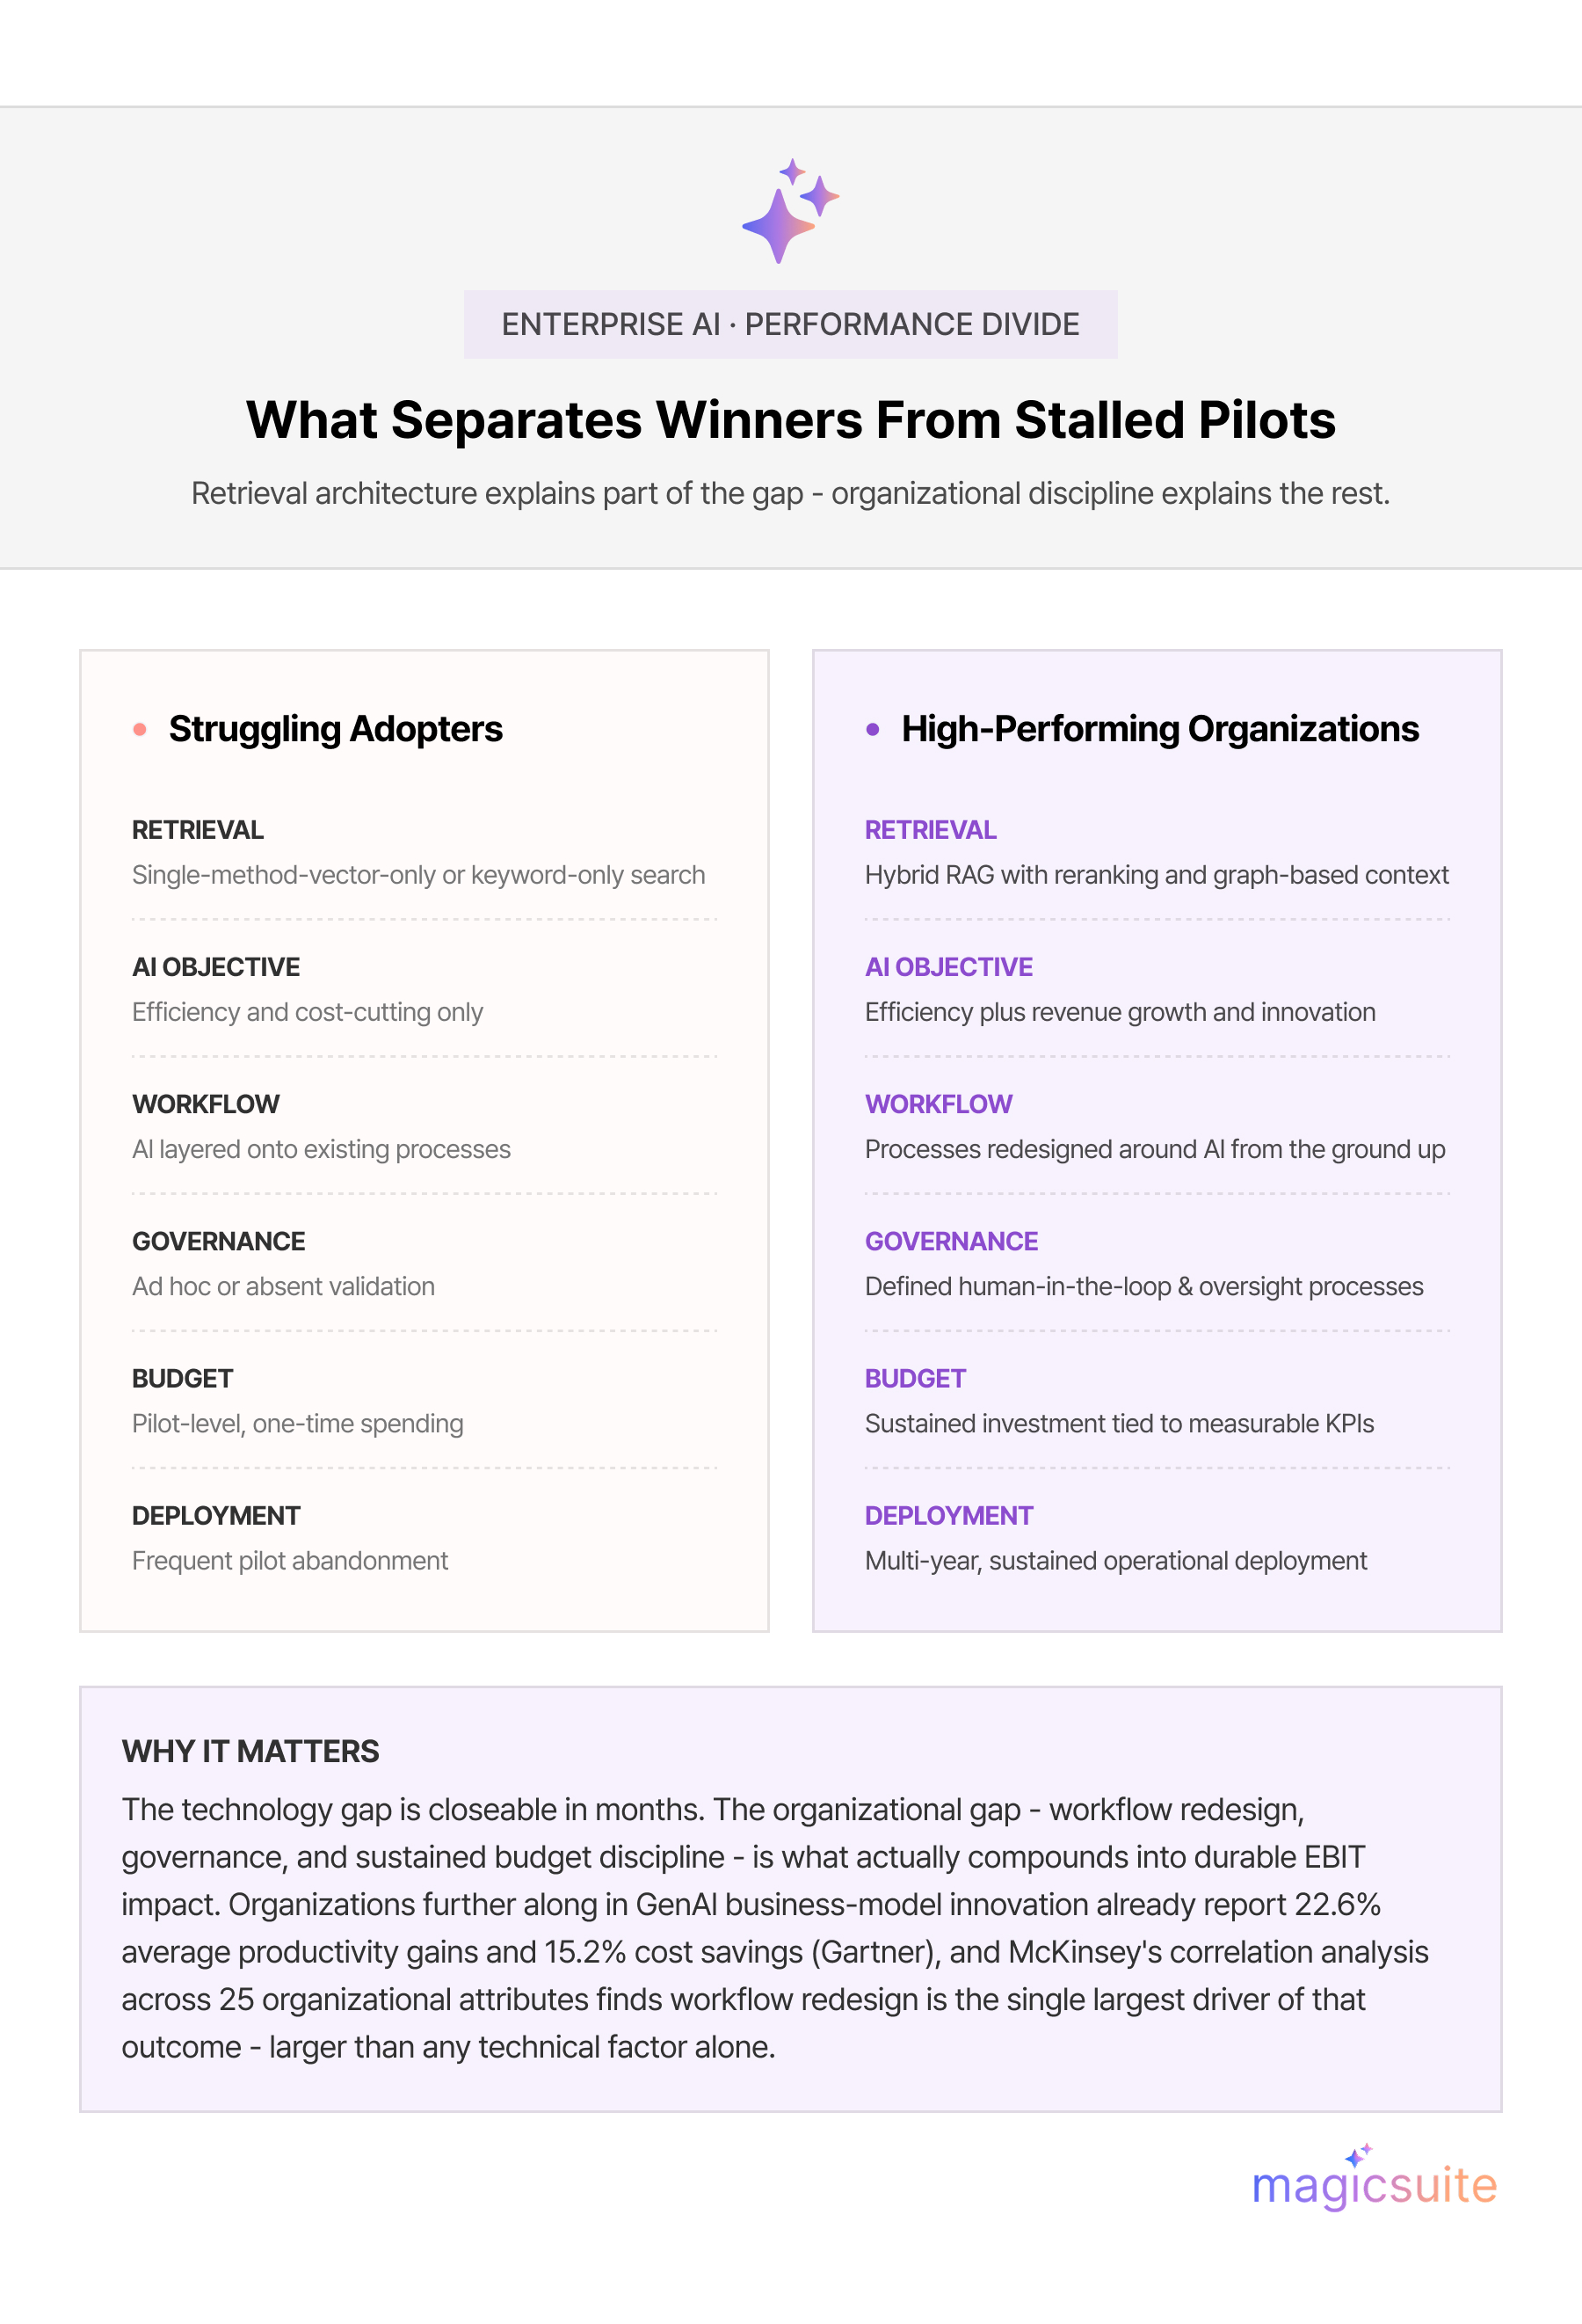Select the Struggling Adopters heading

[336, 729]
